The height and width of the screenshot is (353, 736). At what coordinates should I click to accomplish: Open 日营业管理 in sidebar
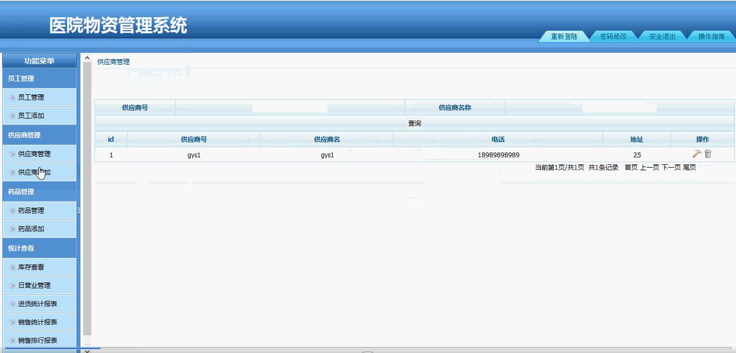pyautogui.click(x=39, y=286)
